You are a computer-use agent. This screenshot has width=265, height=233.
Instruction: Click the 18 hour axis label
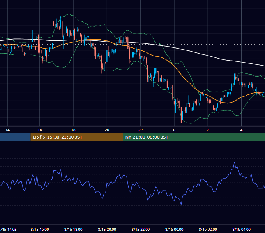coord(73,130)
